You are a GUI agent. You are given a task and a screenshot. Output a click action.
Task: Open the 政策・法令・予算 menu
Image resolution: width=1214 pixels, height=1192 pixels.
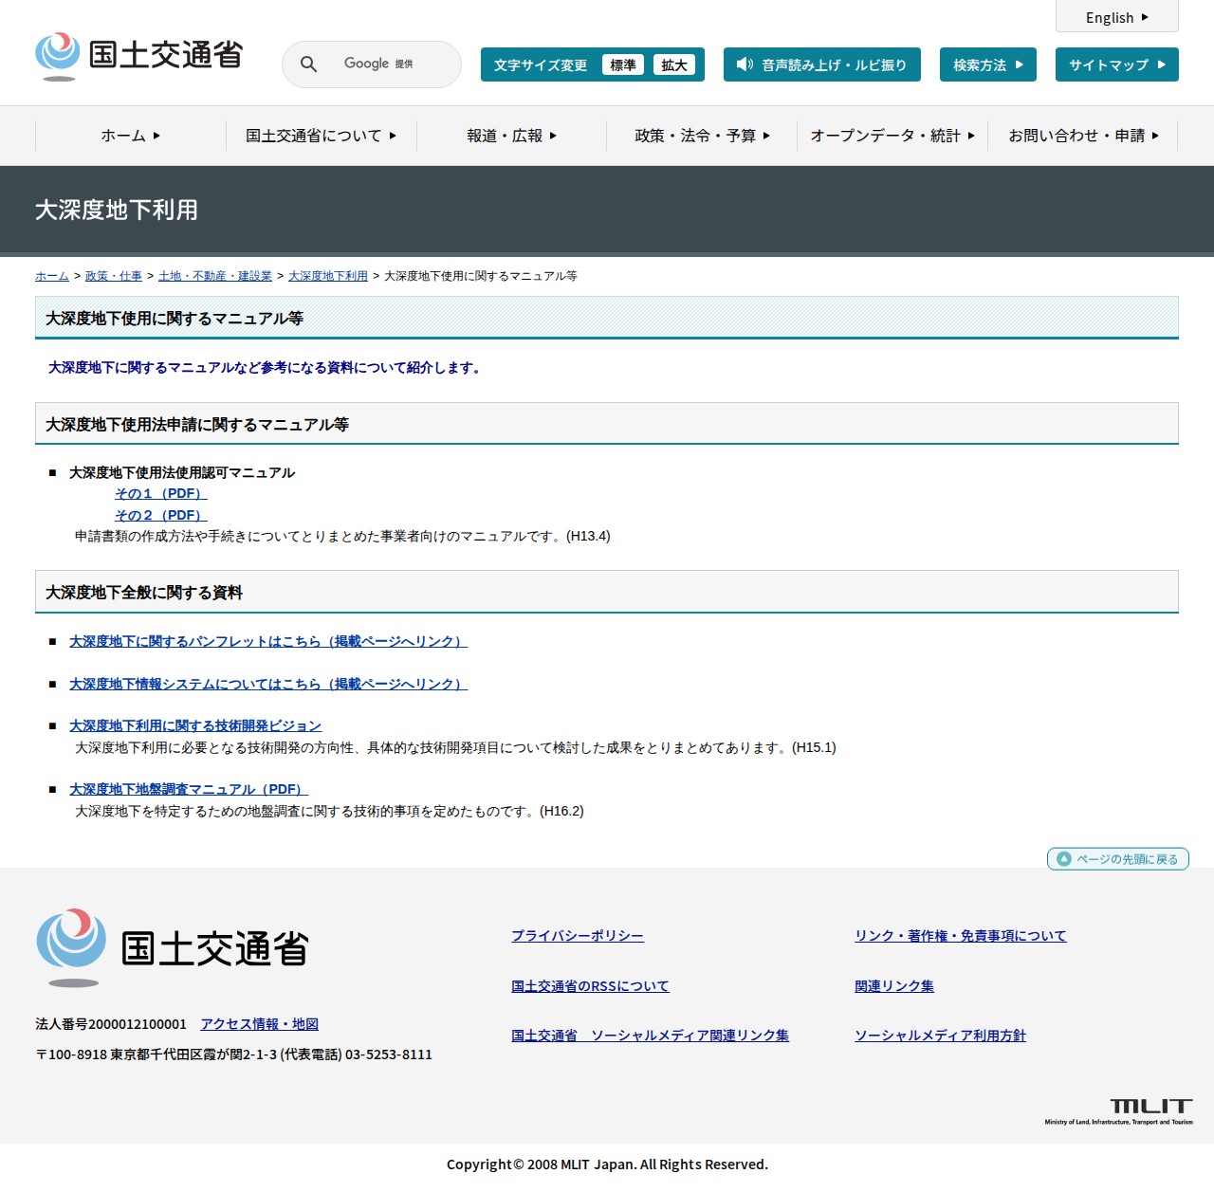[x=699, y=136]
